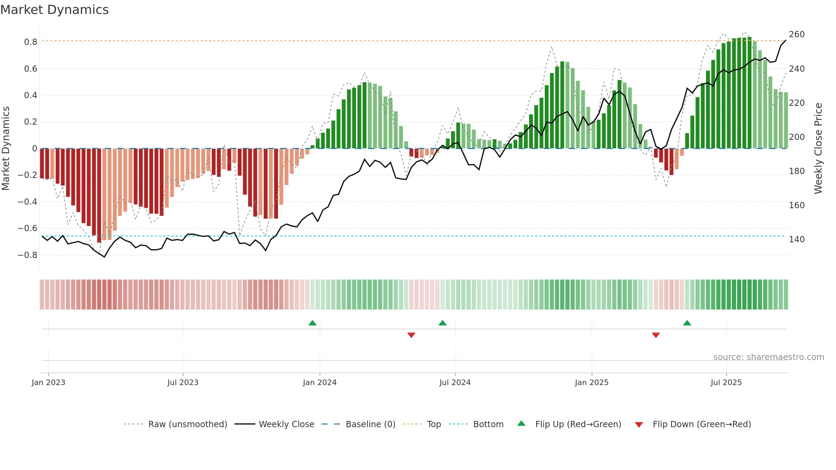Click the flip-down red triangle after Jan 2025

[656, 335]
